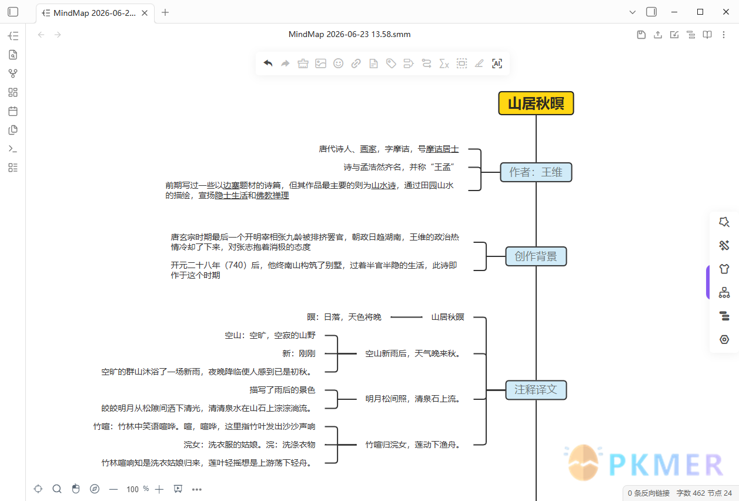Select the 作者：王维 node

(x=536, y=172)
